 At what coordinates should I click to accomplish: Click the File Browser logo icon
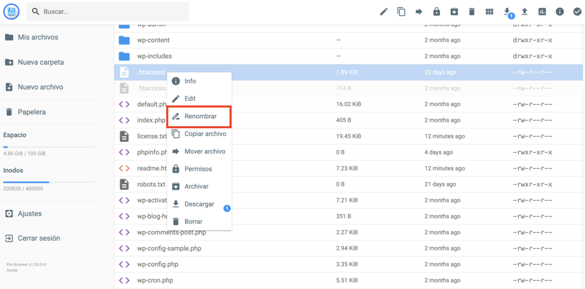click(11, 12)
